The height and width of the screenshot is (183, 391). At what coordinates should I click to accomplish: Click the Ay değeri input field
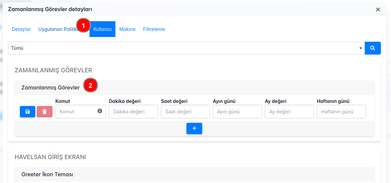[289, 112]
